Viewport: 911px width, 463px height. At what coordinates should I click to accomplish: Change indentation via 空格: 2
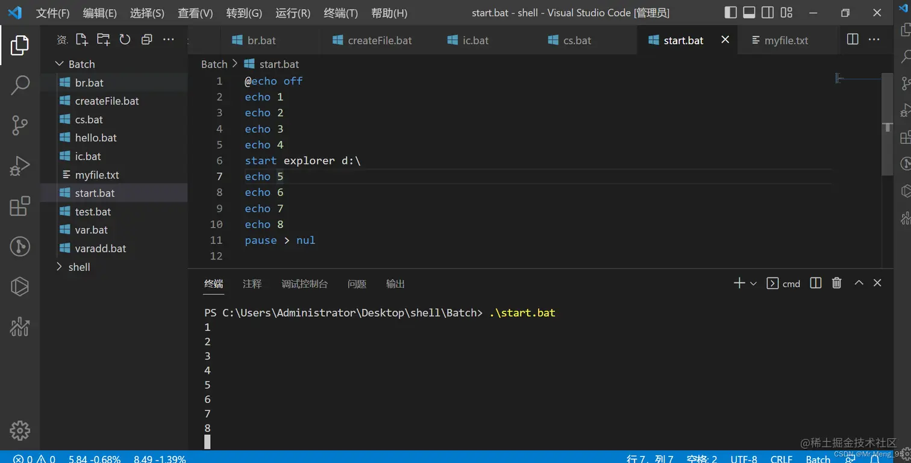[x=702, y=459]
